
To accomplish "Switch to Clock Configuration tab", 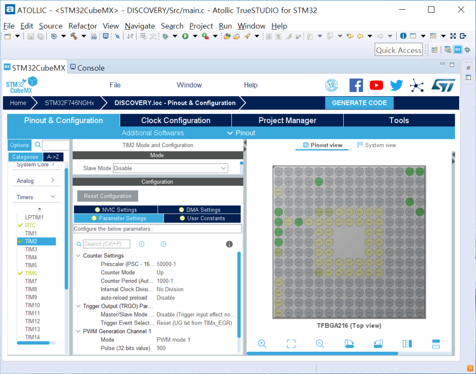I will pos(175,120).
